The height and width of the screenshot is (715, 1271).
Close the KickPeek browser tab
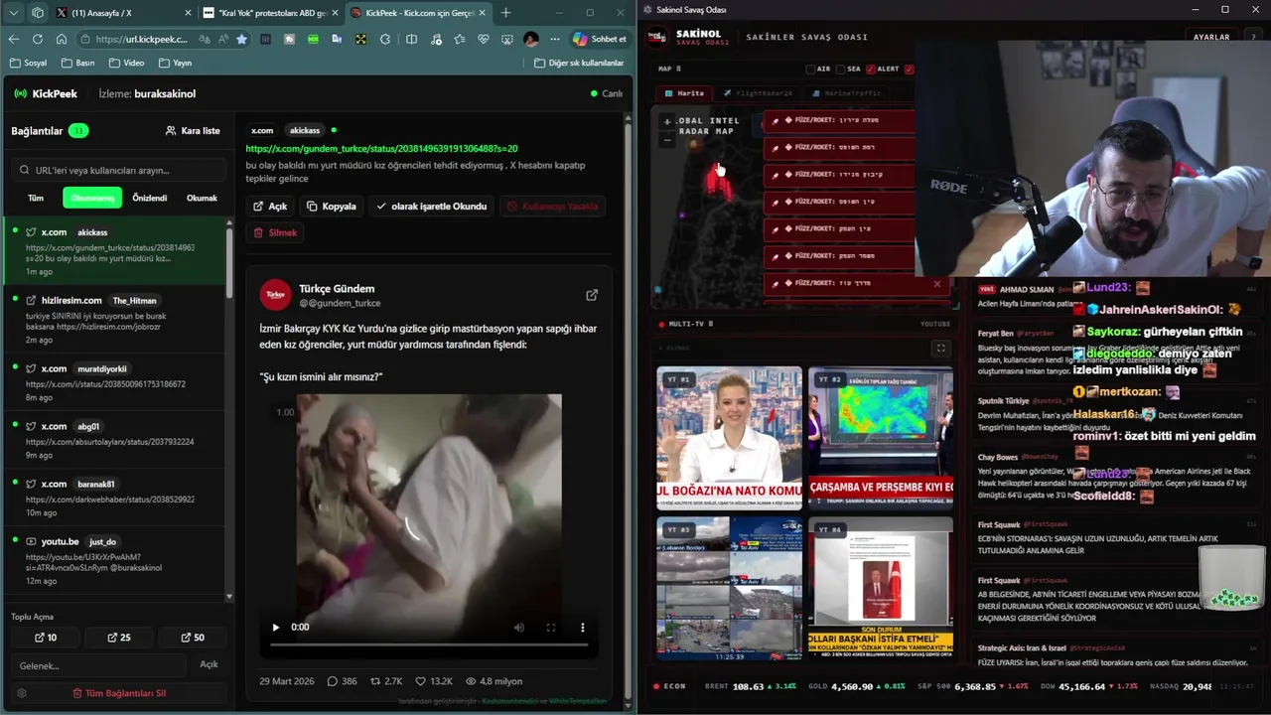pyautogui.click(x=483, y=13)
